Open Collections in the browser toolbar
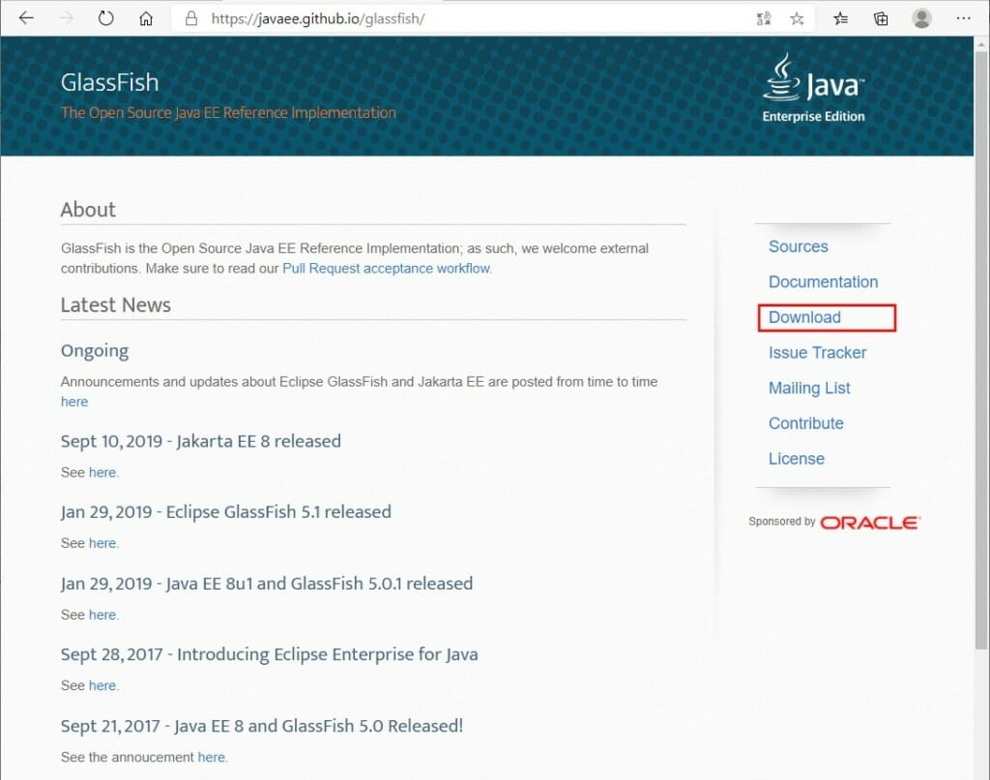990x780 pixels. pyautogui.click(x=880, y=17)
